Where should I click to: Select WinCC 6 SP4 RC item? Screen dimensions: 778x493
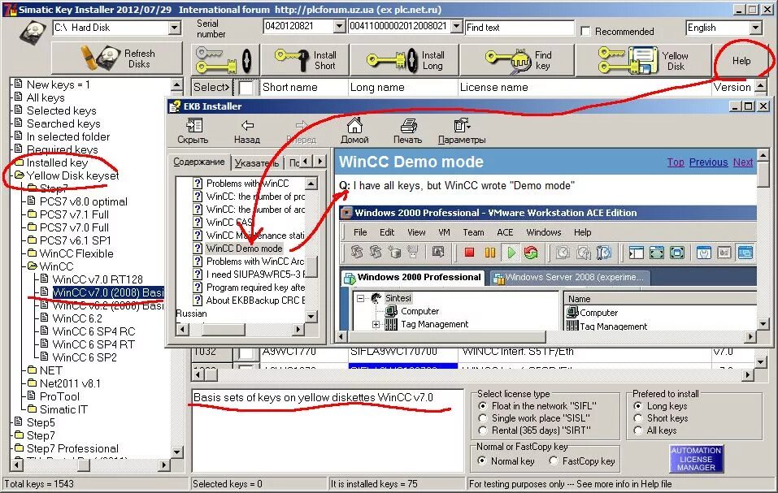93,331
